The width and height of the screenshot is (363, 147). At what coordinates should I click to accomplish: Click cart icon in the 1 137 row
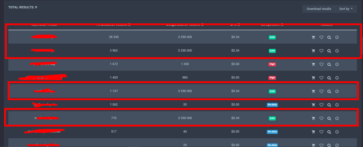point(313,91)
